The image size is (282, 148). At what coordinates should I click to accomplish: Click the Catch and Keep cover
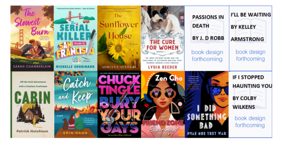coord(76,105)
